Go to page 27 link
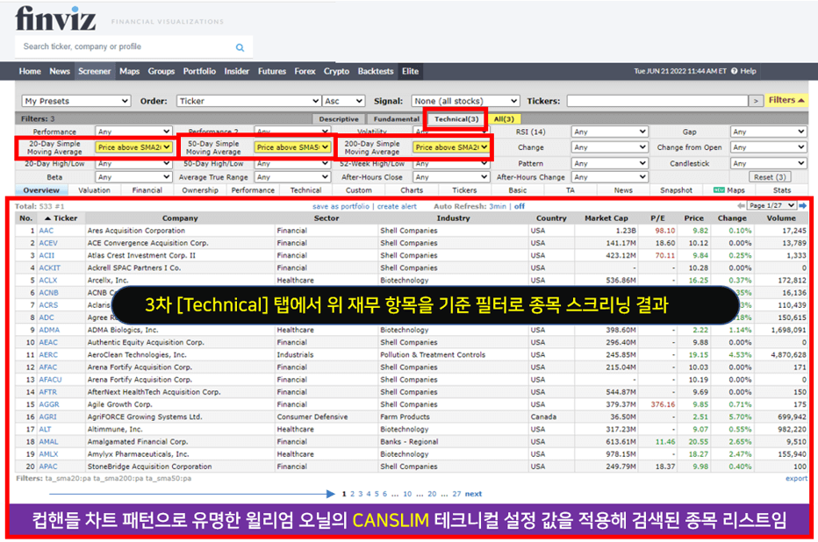Viewport: 818px width, 542px height. (x=456, y=494)
